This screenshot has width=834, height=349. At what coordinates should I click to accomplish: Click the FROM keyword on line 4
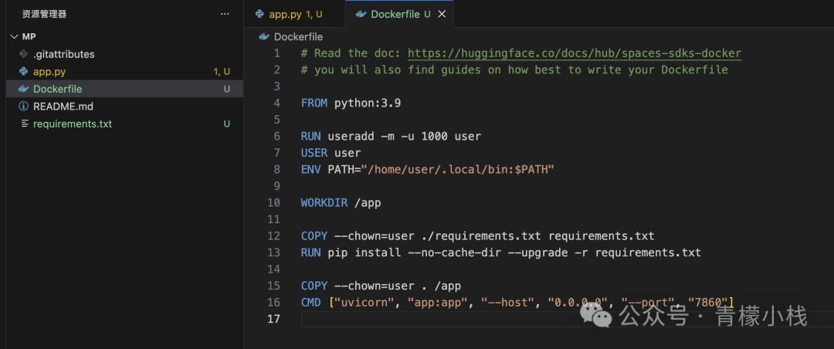coord(314,103)
